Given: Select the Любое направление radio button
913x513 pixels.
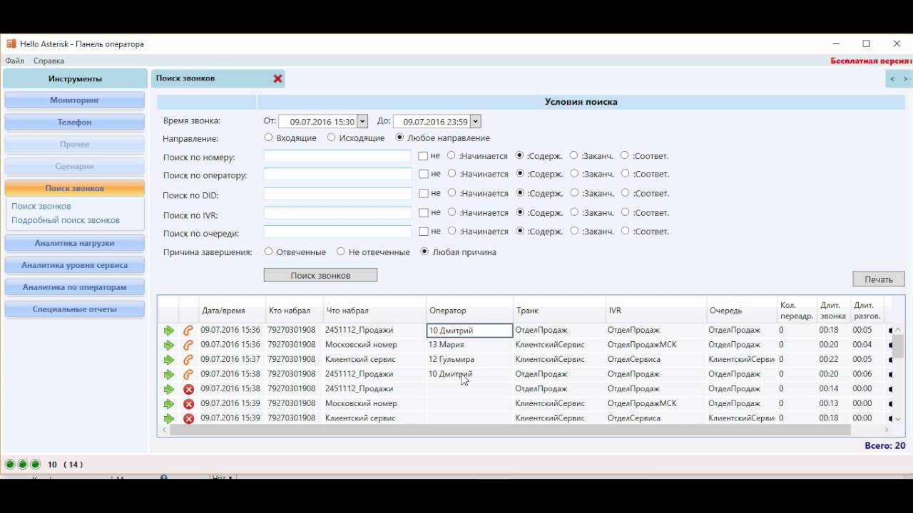Looking at the screenshot, I should tap(399, 138).
